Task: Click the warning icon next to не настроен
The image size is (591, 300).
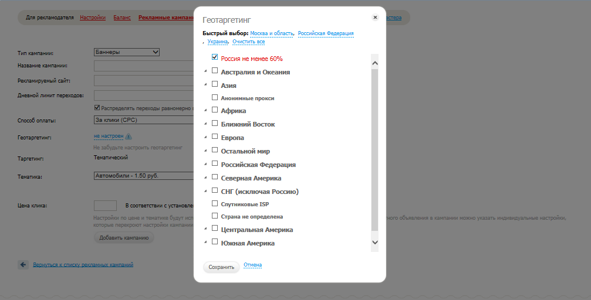Action: tap(129, 137)
